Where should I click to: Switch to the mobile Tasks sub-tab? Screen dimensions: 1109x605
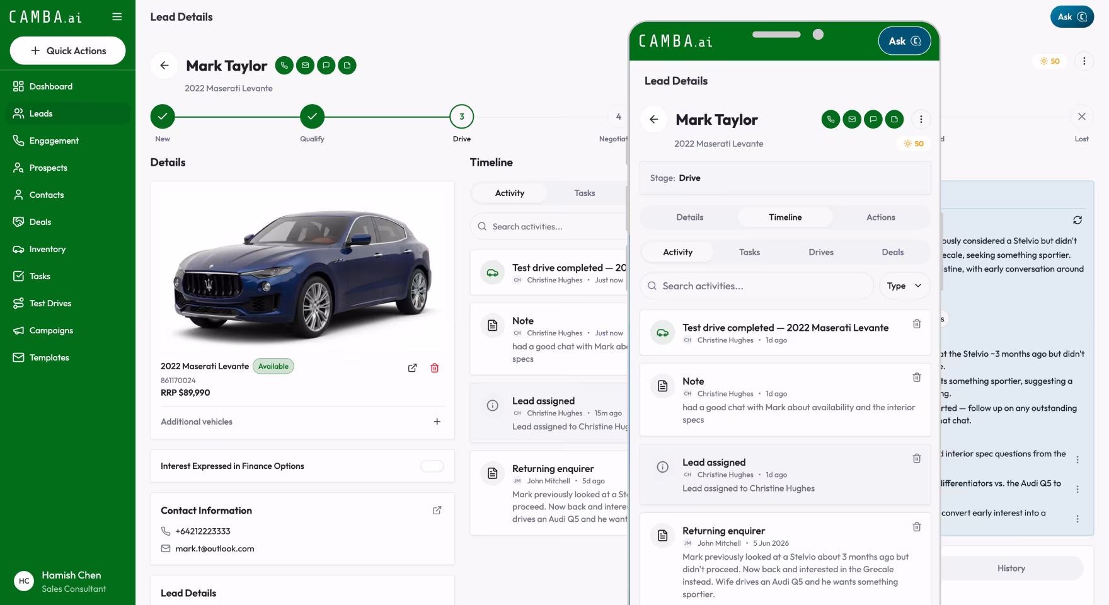pyautogui.click(x=749, y=252)
